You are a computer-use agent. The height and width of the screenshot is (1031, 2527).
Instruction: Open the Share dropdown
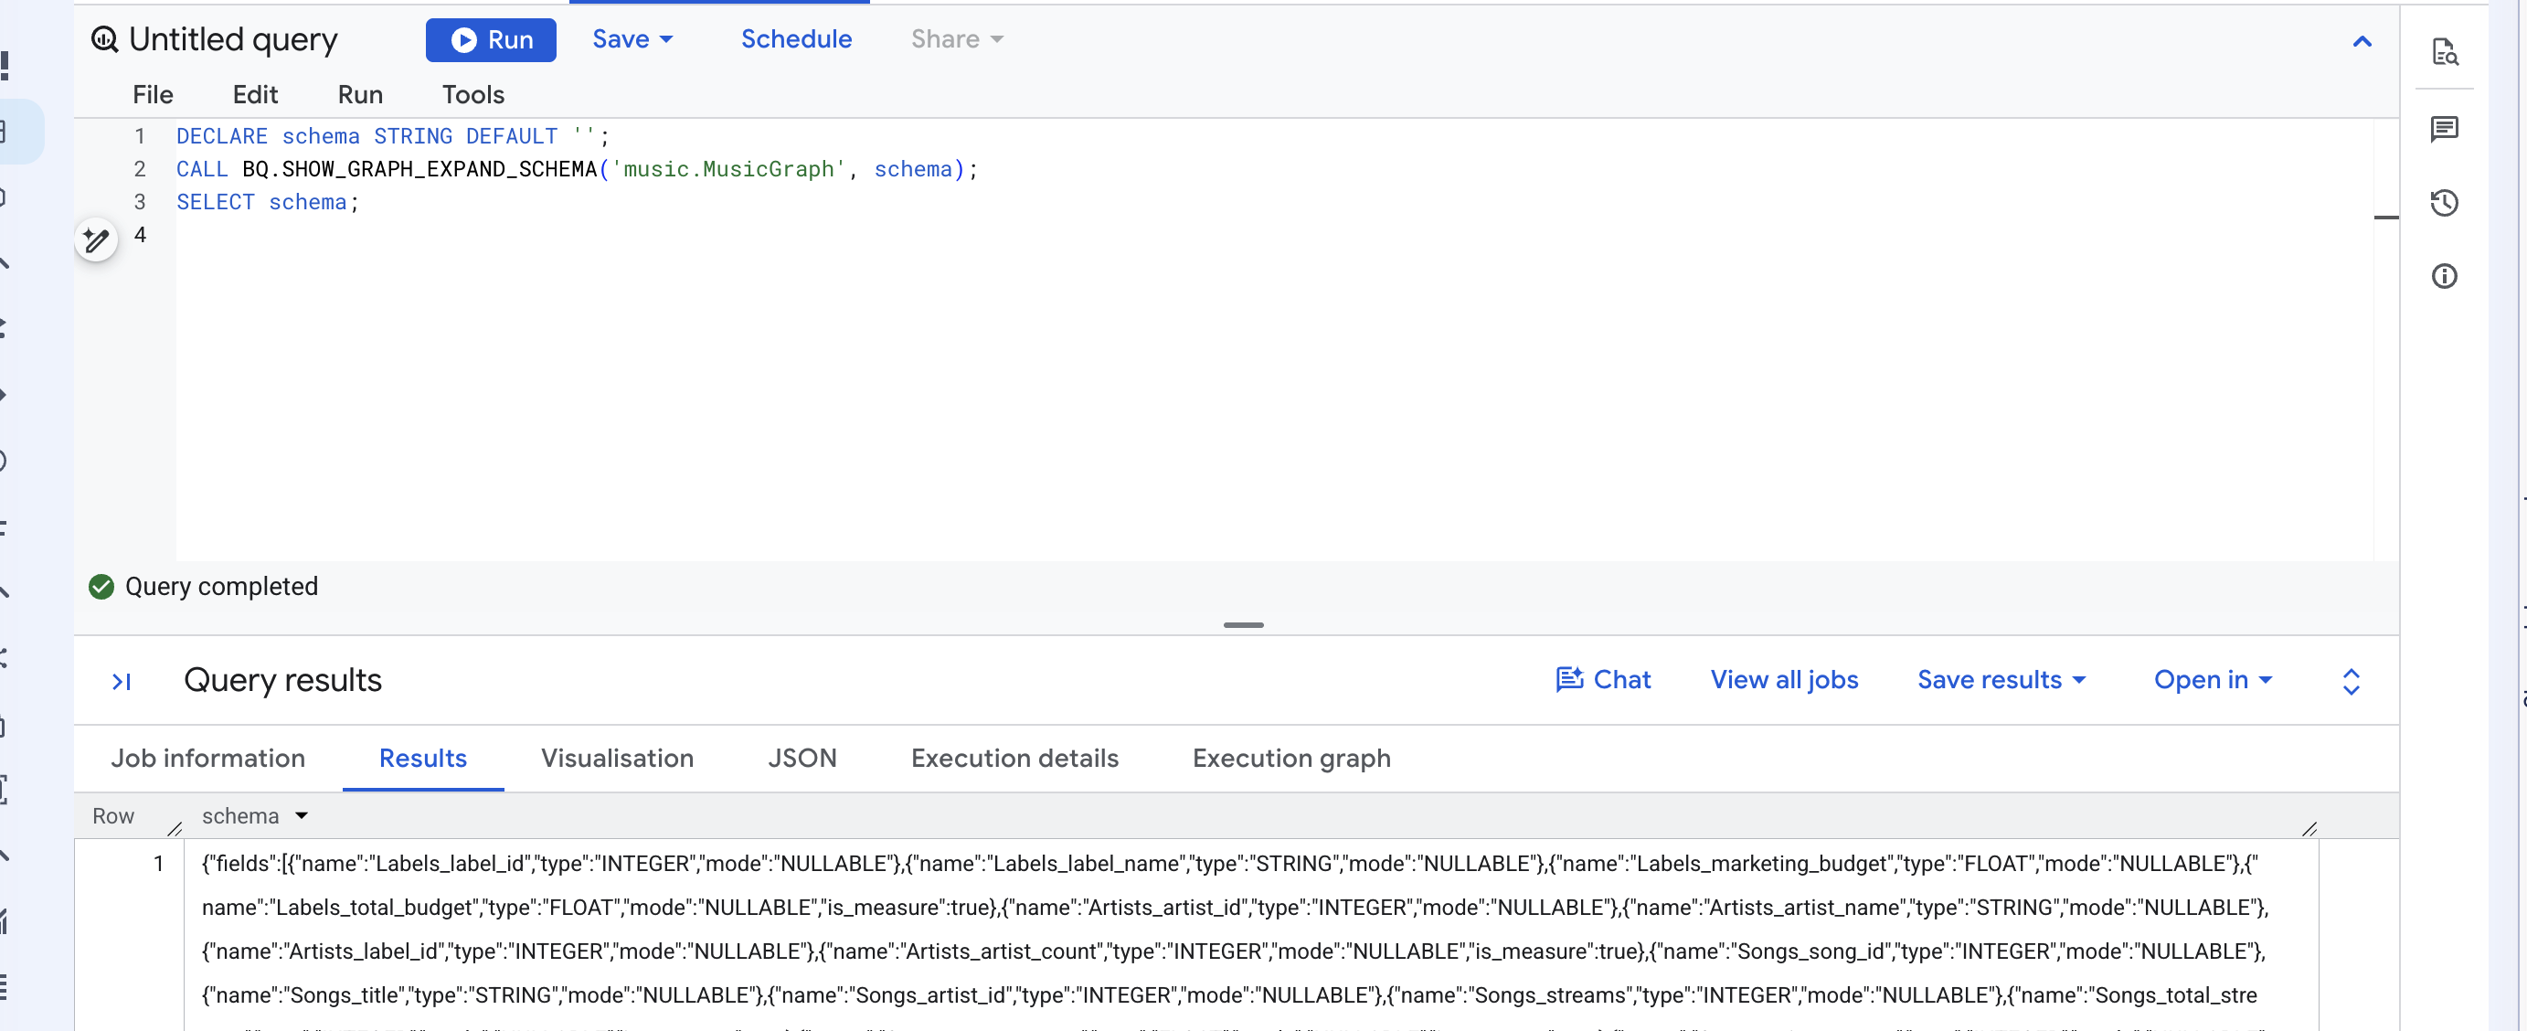(x=957, y=39)
